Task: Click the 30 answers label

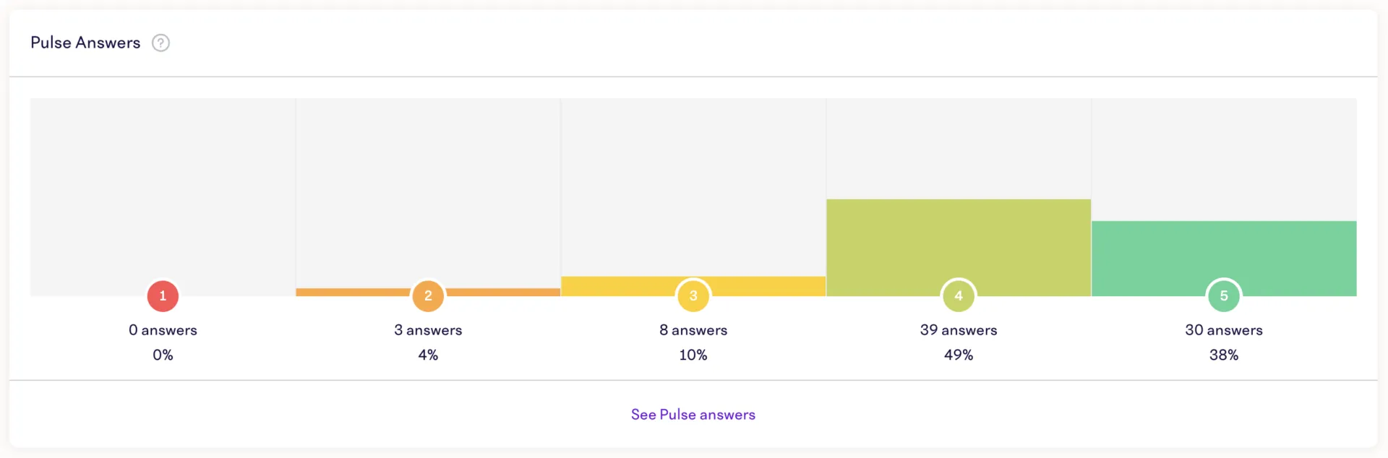Action: (x=1224, y=330)
